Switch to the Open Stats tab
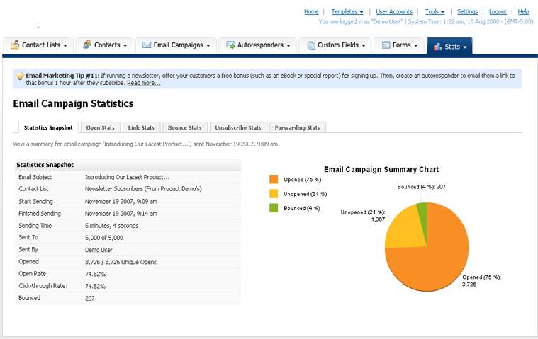The height and width of the screenshot is (339, 538). (100, 127)
